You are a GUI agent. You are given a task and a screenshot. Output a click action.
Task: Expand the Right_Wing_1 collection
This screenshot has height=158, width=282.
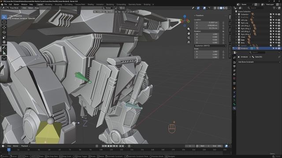point(236,29)
